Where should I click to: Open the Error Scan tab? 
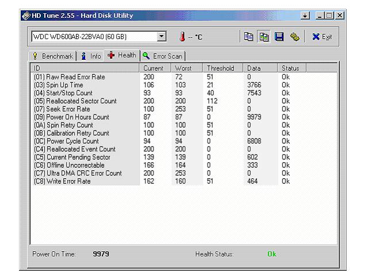point(163,56)
